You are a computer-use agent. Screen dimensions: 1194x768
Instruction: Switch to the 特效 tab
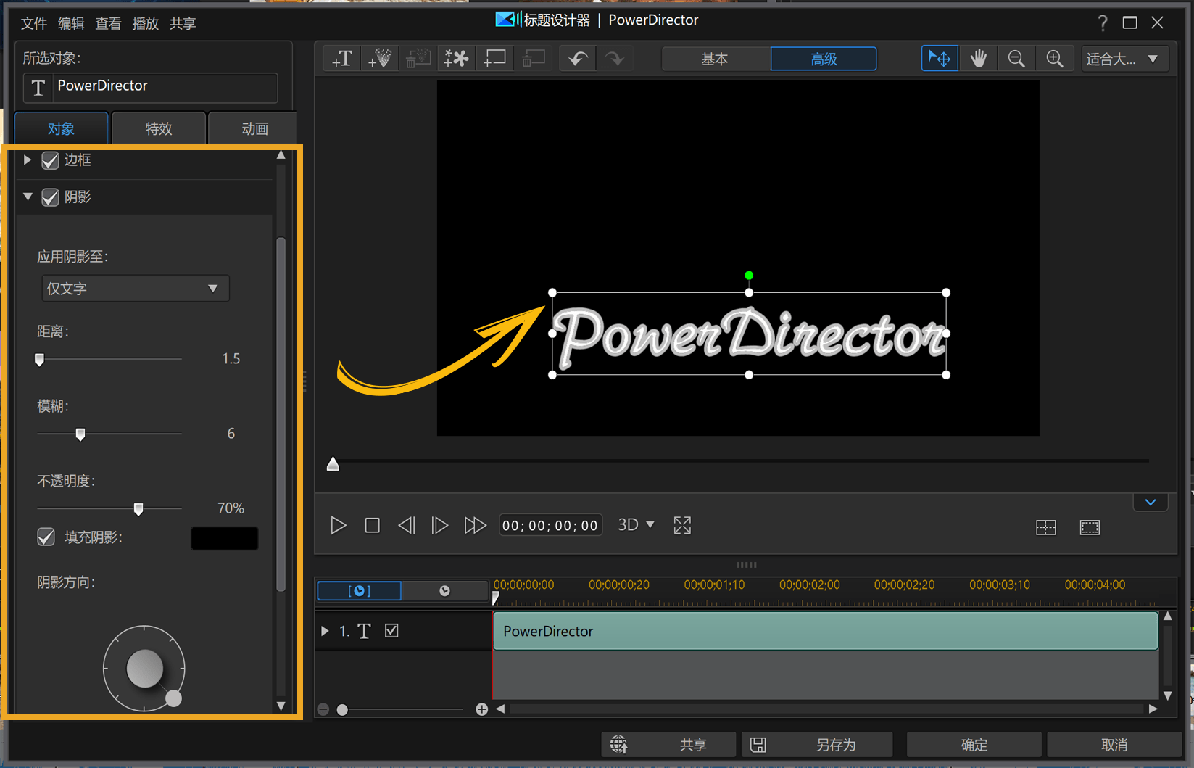click(158, 128)
